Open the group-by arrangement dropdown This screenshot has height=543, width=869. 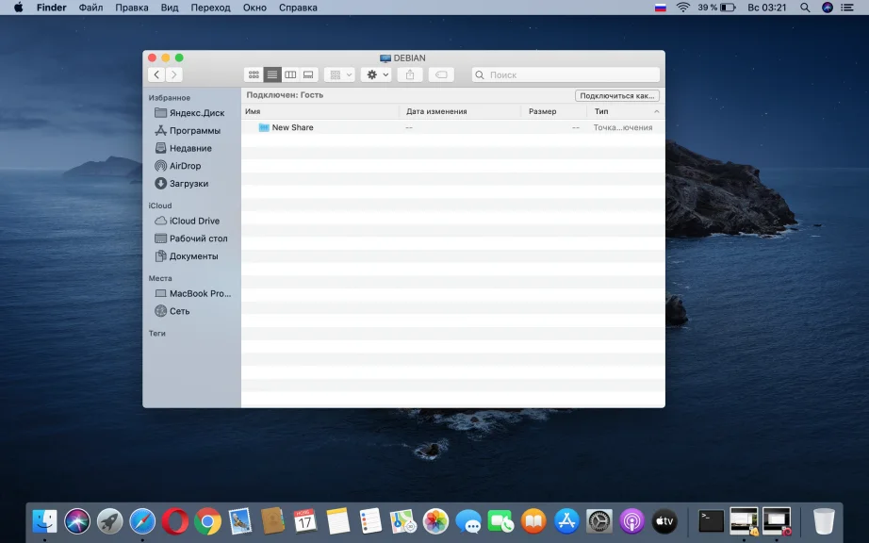(x=339, y=74)
